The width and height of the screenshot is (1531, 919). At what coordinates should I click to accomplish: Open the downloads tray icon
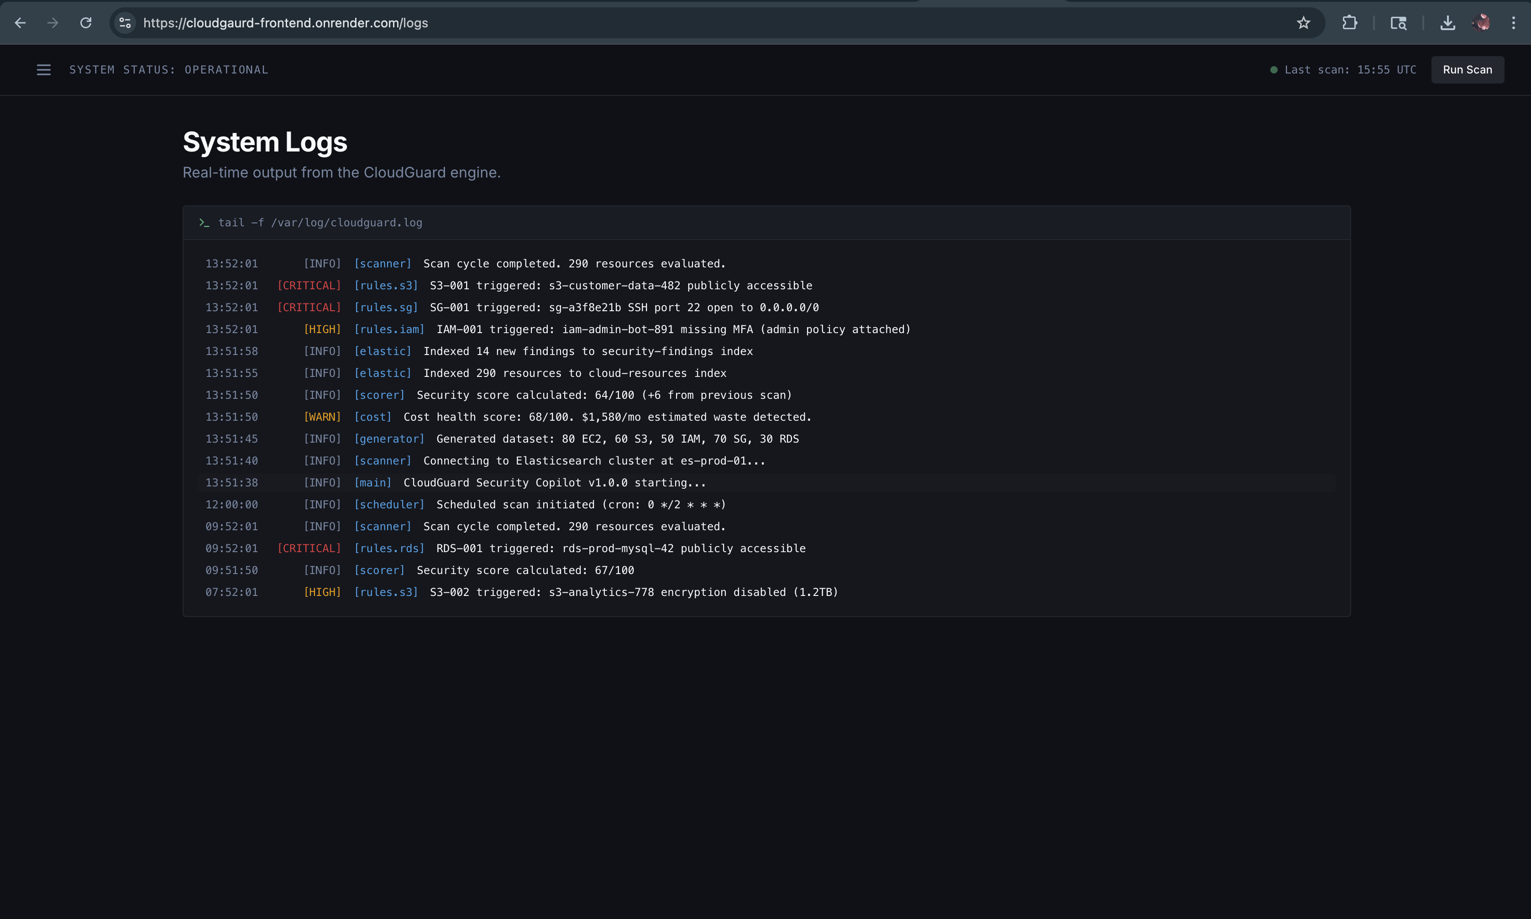[1447, 23]
